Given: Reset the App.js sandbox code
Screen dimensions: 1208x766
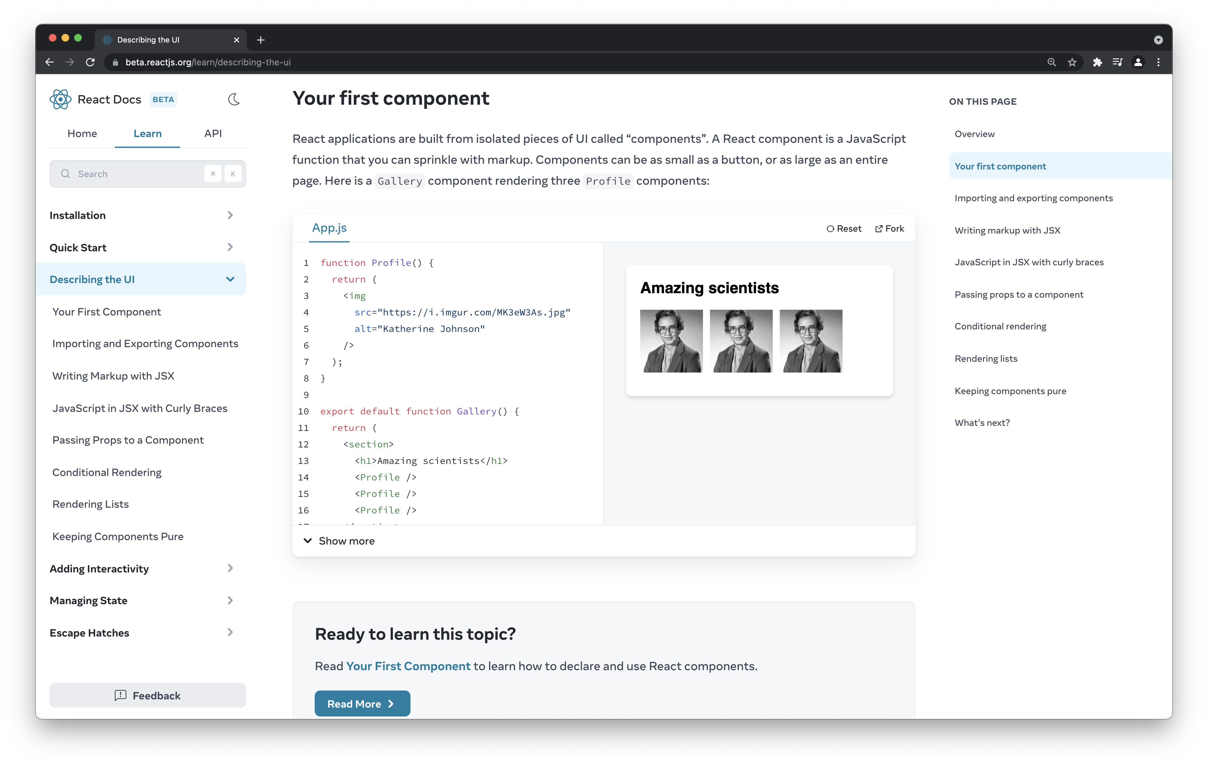Looking at the screenshot, I should [x=844, y=228].
